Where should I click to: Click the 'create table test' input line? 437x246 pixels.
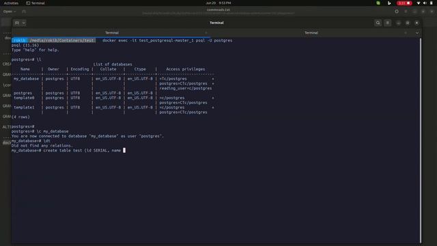click(68, 150)
